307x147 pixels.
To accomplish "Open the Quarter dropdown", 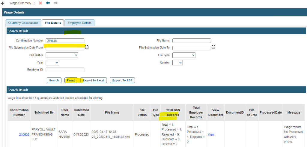I will (177, 63).
